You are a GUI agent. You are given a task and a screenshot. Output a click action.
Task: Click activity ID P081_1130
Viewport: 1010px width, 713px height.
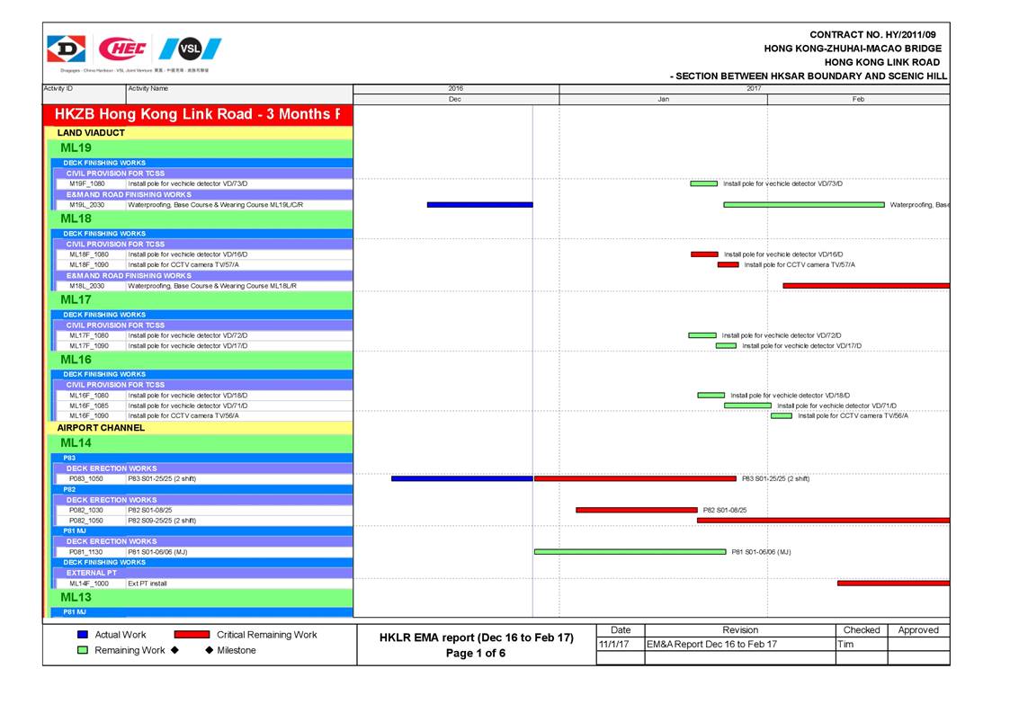click(x=86, y=552)
